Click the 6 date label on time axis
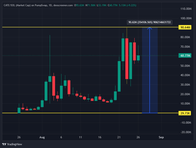The height and width of the screenshot is (148, 196). click(61, 137)
